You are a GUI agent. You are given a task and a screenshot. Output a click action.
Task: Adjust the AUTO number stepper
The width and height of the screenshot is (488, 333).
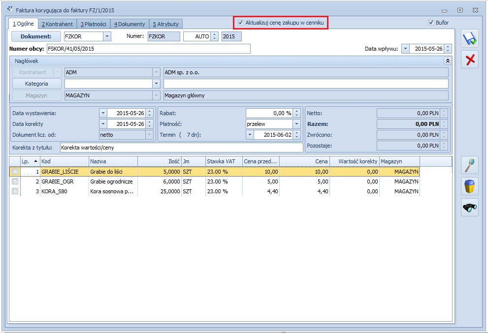coord(214,36)
